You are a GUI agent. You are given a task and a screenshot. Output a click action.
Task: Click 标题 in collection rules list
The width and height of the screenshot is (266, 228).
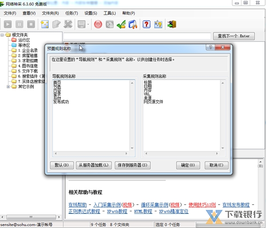[x=148, y=82]
